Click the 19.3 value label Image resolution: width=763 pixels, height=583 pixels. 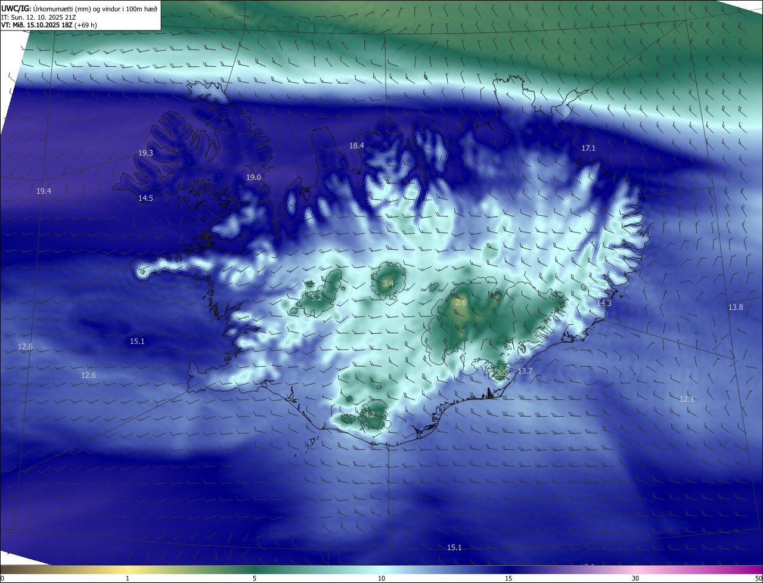[146, 153]
